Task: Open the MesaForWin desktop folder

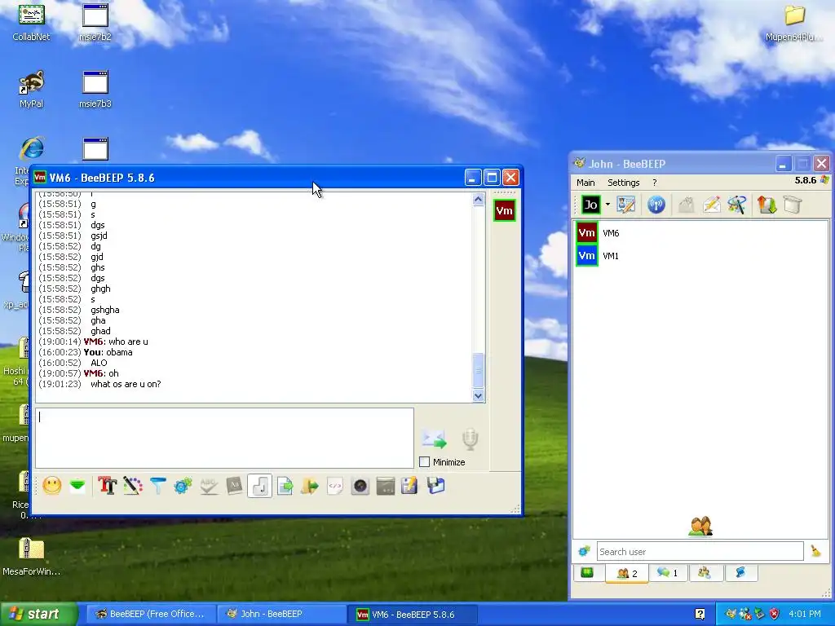Action: click(32, 556)
